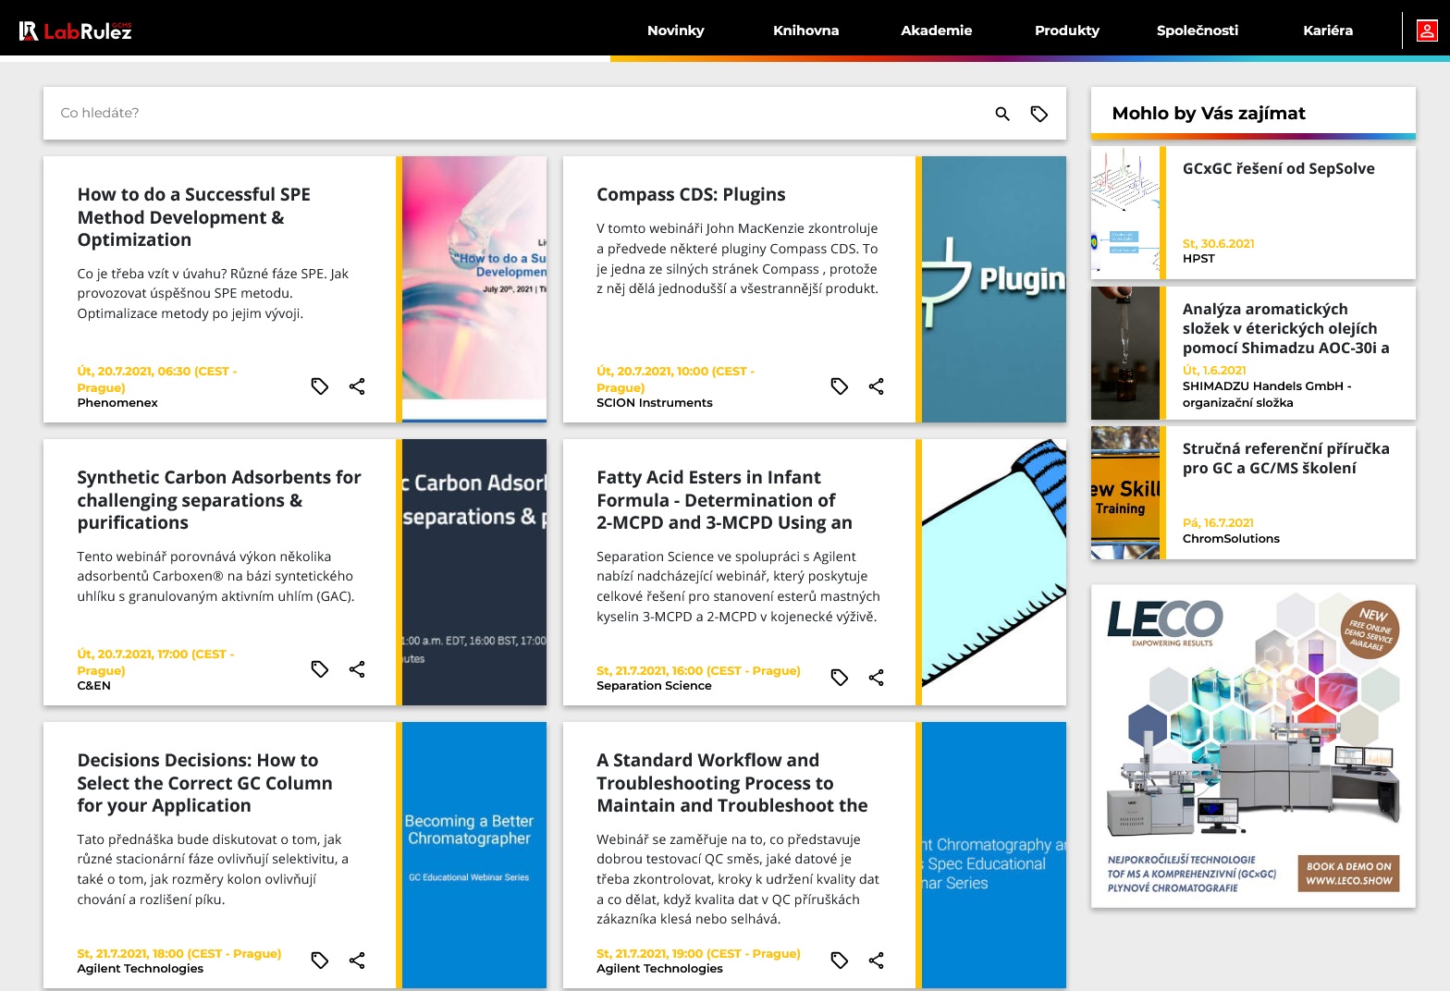Open 'Analýza aromatických složek' sidebar item
The width and height of the screenshot is (1450, 991).
point(1286,328)
